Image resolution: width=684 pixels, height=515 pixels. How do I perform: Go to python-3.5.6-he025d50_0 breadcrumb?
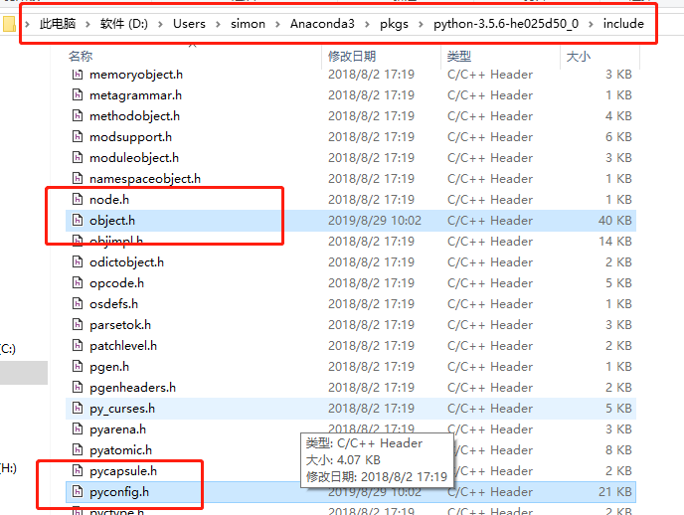pos(506,24)
